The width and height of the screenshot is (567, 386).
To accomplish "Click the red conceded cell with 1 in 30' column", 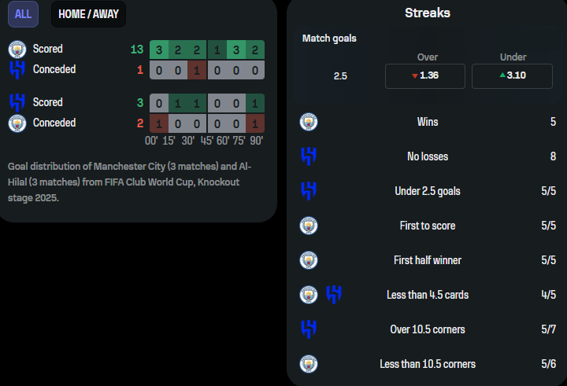I will [197, 70].
